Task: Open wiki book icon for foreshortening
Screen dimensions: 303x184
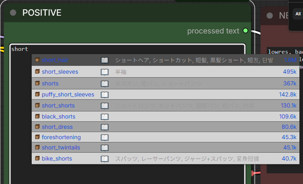Action: click(105, 137)
